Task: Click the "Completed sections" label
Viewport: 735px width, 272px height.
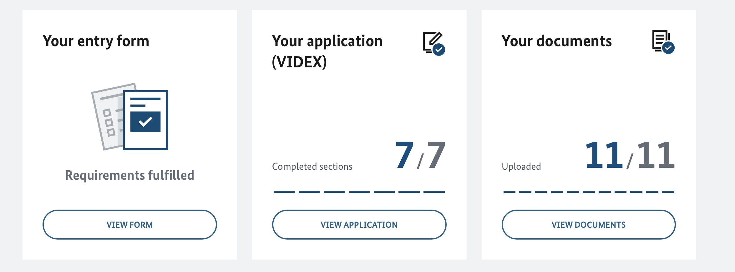Action: pos(312,167)
